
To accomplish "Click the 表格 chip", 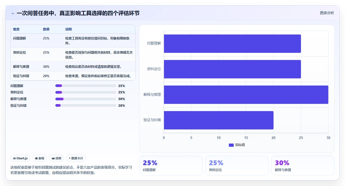I will pyautogui.click(x=40, y=158).
